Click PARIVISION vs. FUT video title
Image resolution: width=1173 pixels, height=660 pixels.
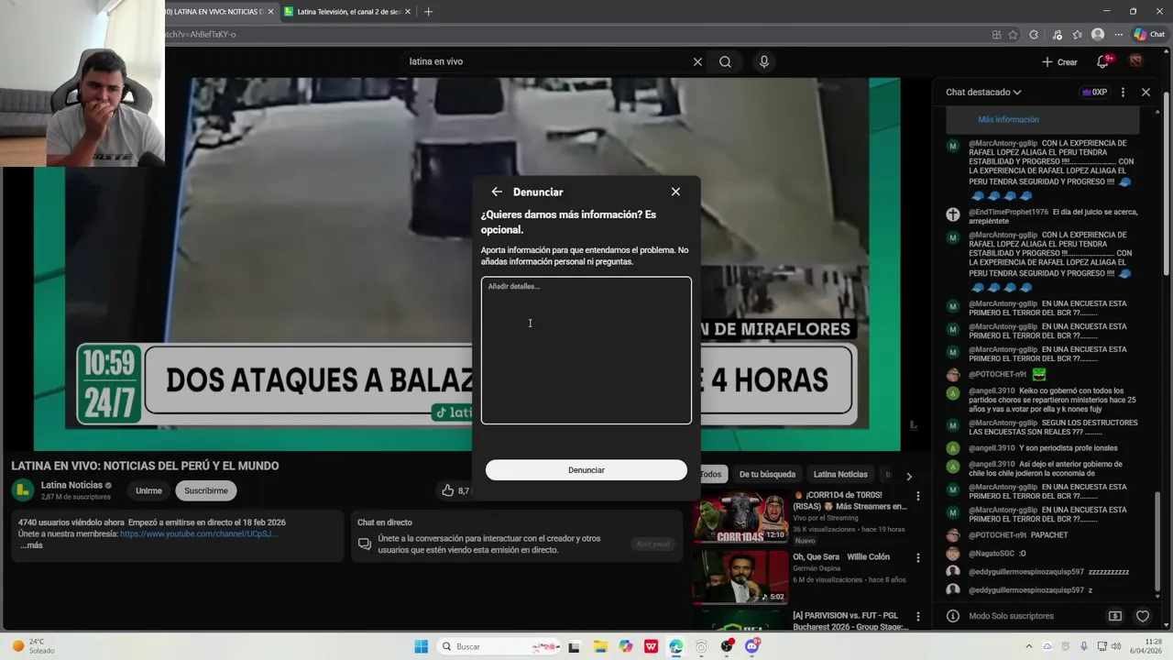(850, 621)
